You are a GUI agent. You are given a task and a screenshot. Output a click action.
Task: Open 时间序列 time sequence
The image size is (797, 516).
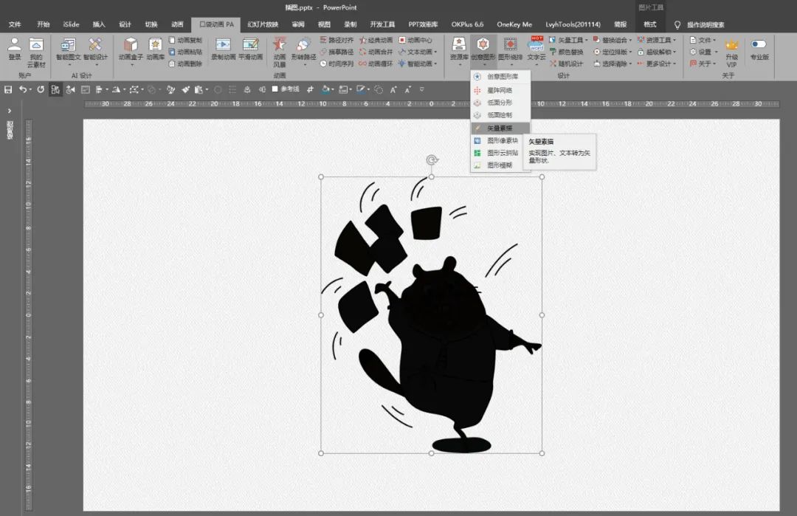click(337, 63)
